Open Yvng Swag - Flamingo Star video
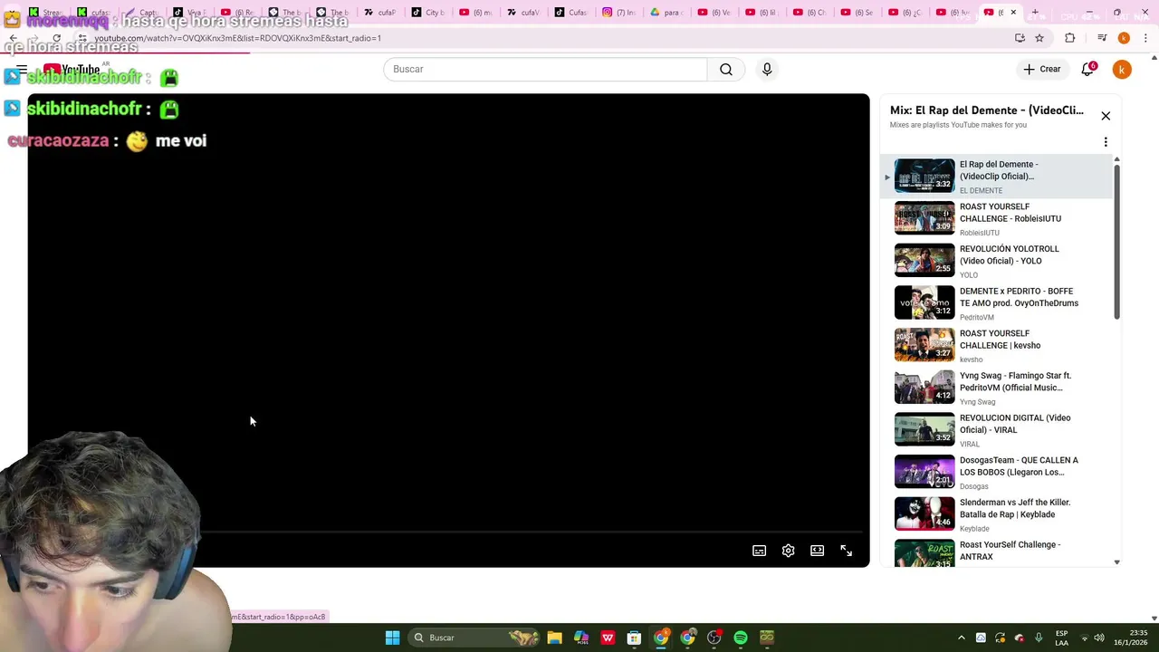This screenshot has width=1159, height=652. [x=996, y=388]
